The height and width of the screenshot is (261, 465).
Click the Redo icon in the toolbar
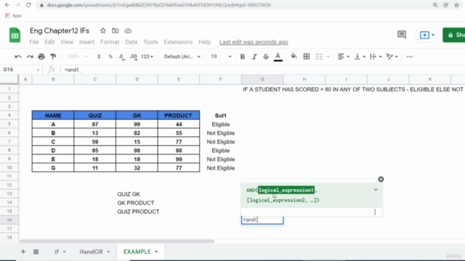point(30,57)
